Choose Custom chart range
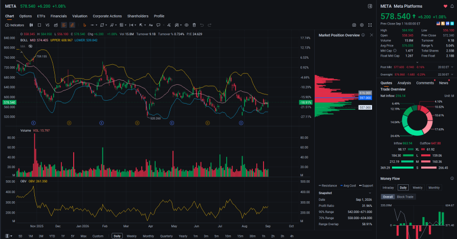 tap(98, 236)
